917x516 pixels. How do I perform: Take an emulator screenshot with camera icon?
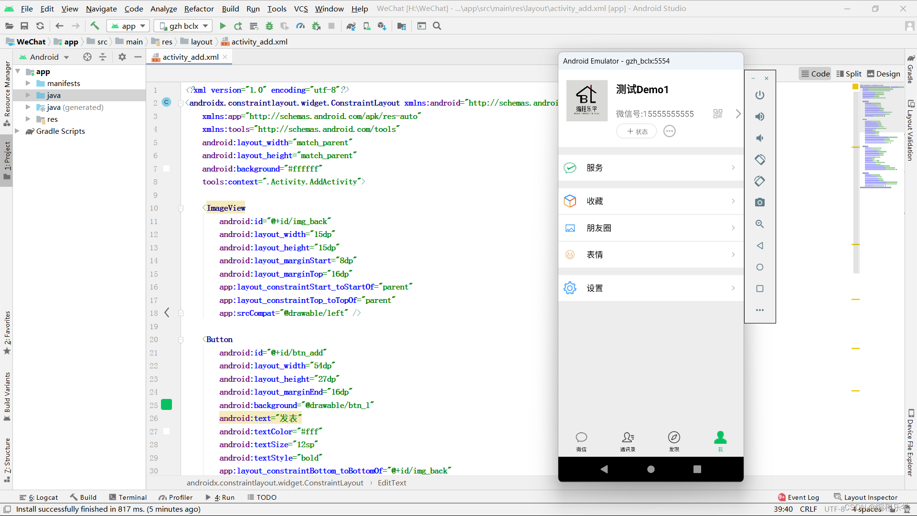click(759, 203)
